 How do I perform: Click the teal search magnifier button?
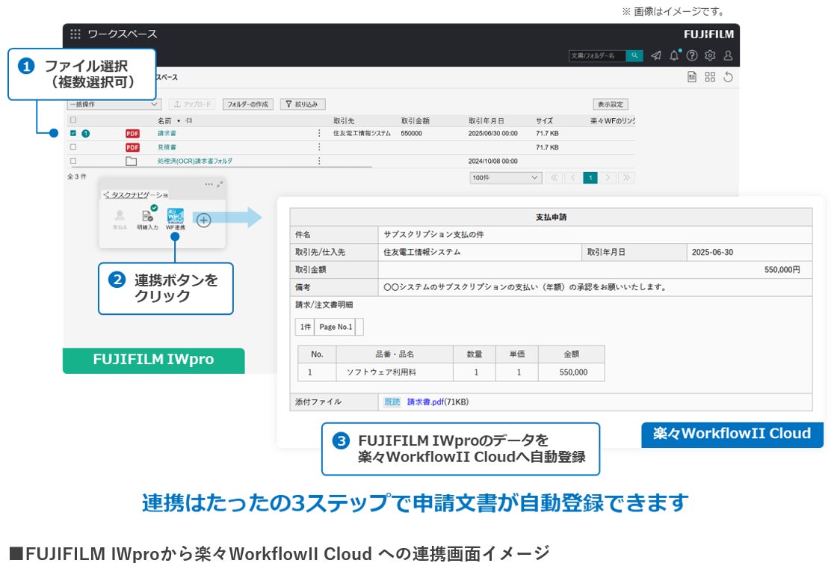[x=634, y=55]
